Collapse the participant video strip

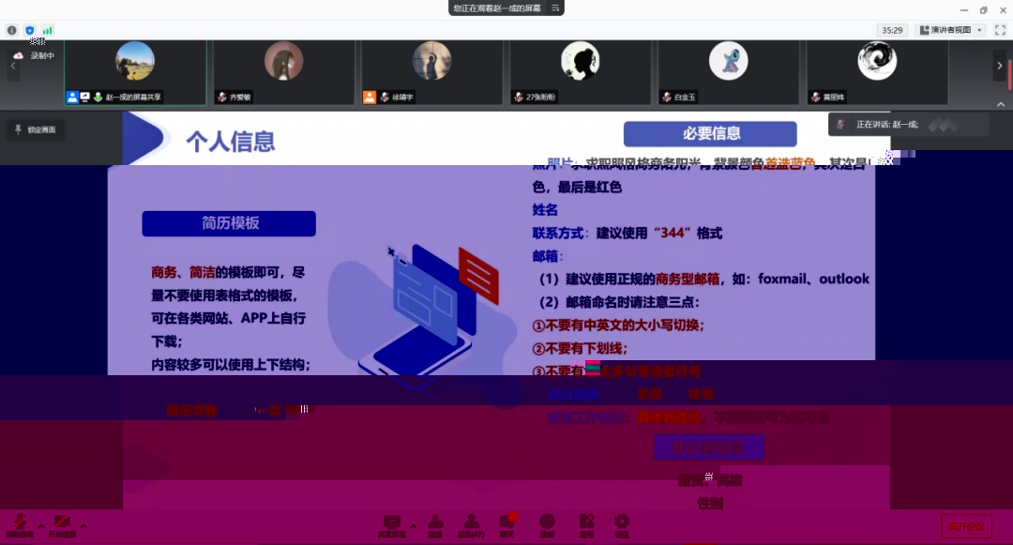[x=1001, y=104]
